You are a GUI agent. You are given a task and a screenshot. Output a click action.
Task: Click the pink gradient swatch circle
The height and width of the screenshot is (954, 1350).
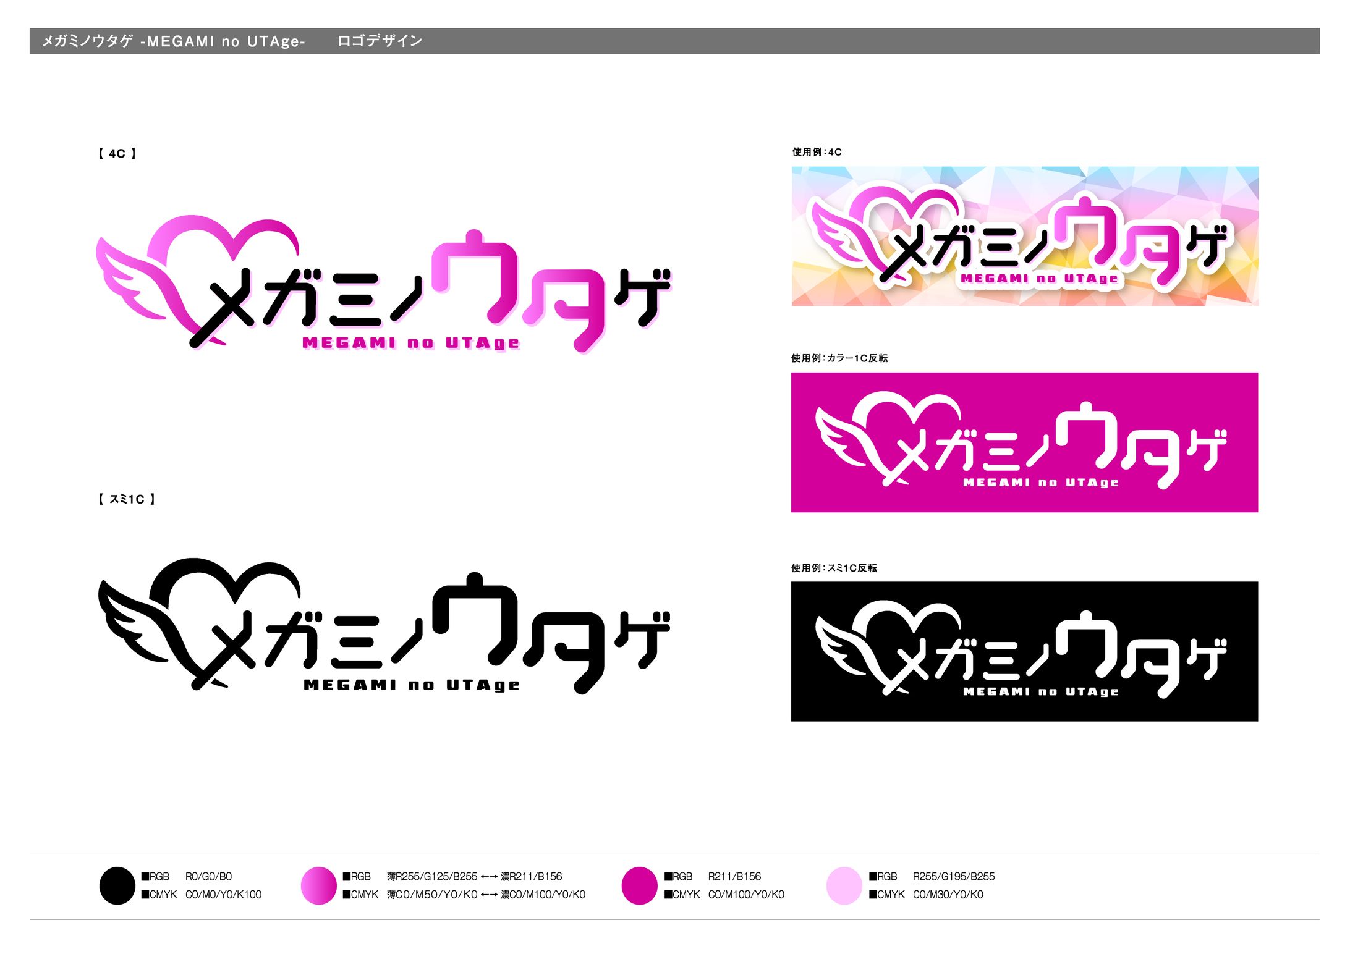(318, 885)
